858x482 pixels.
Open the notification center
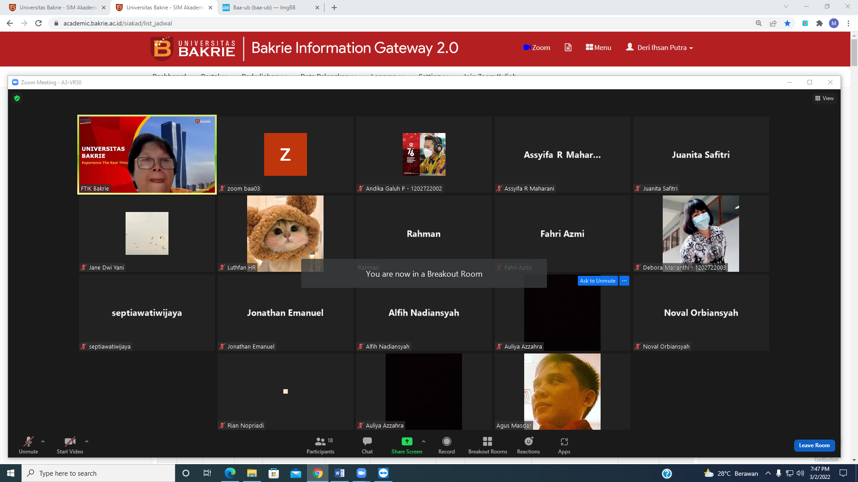[x=843, y=473]
